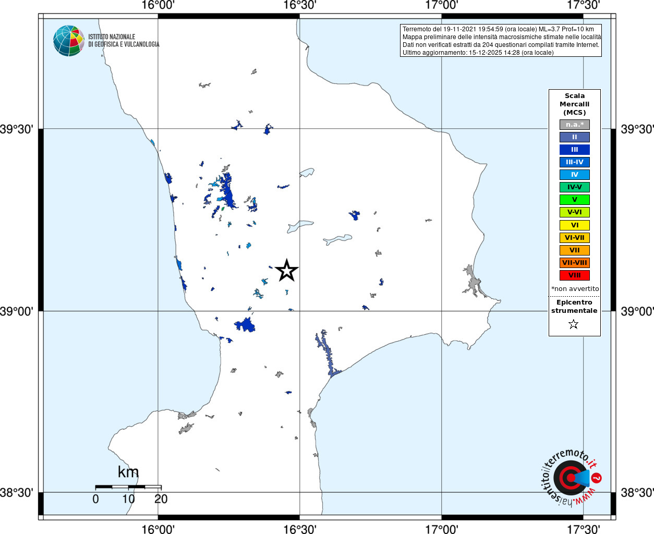The image size is (654, 534).
Task: Select the VII-VIII intensity legend swatch
Action: (x=574, y=263)
